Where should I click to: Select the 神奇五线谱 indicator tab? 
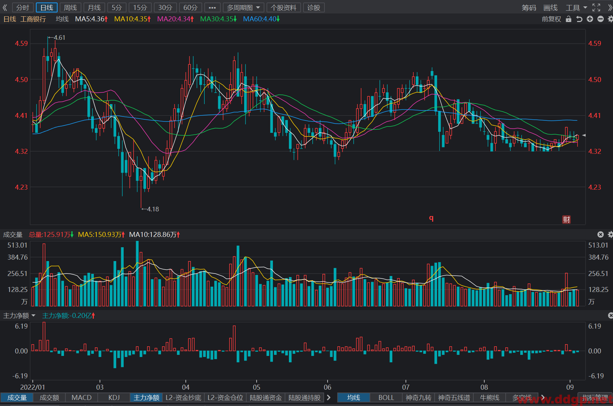[454, 397]
